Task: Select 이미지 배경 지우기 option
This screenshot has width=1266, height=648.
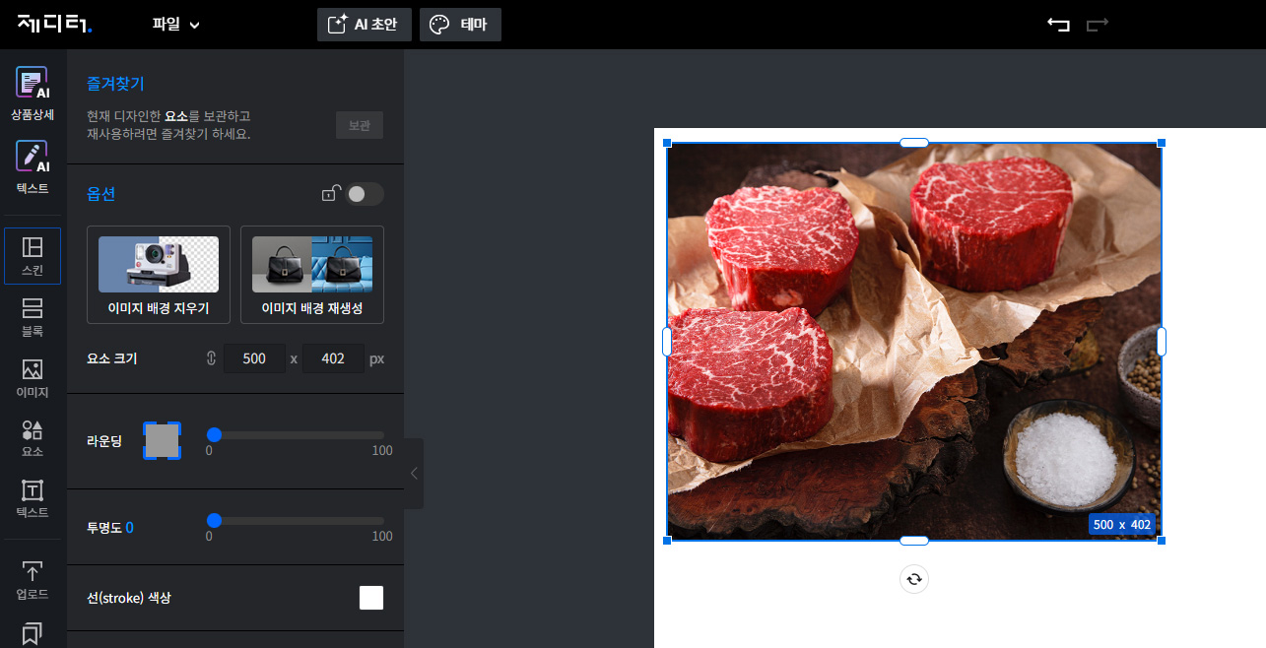Action: click(x=159, y=275)
